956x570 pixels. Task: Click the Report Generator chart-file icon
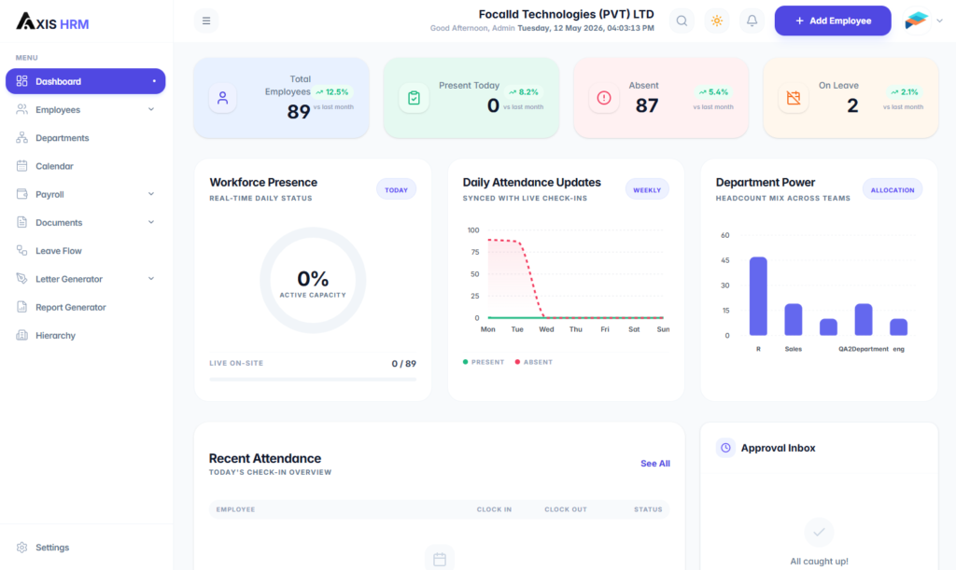click(22, 307)
